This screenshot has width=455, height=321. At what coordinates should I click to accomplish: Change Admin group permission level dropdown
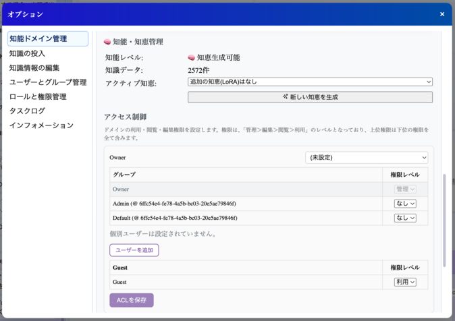405,204
